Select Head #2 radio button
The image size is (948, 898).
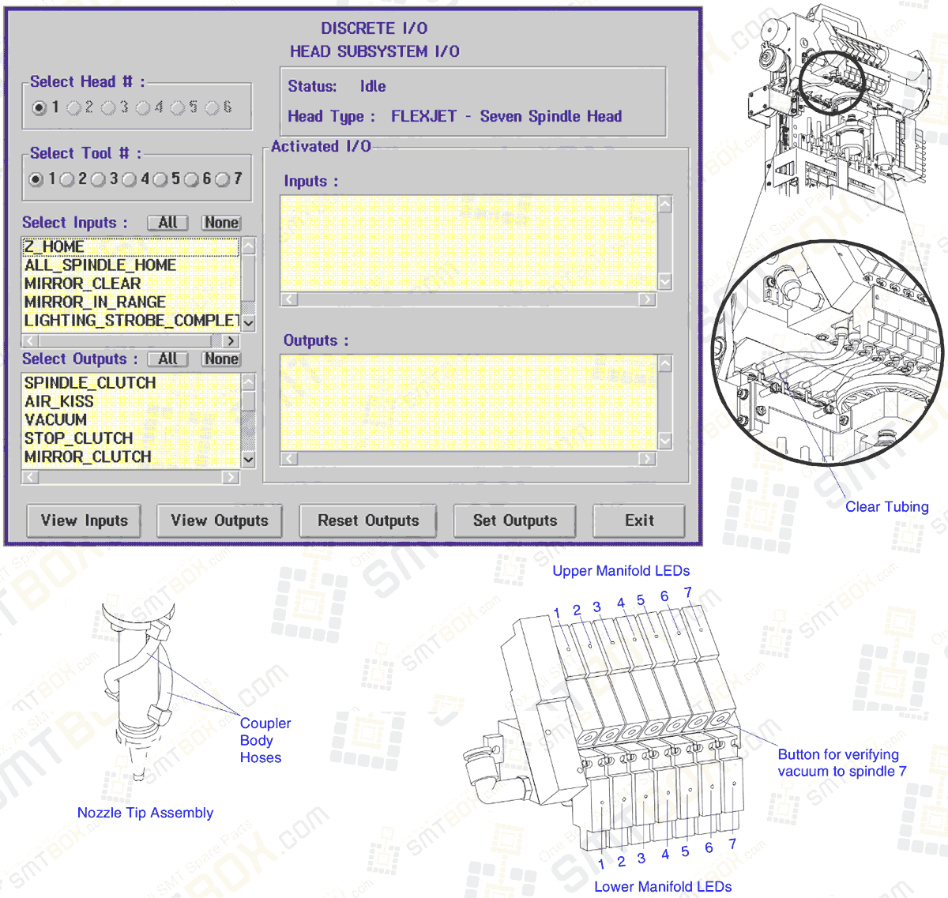[73, 108]
